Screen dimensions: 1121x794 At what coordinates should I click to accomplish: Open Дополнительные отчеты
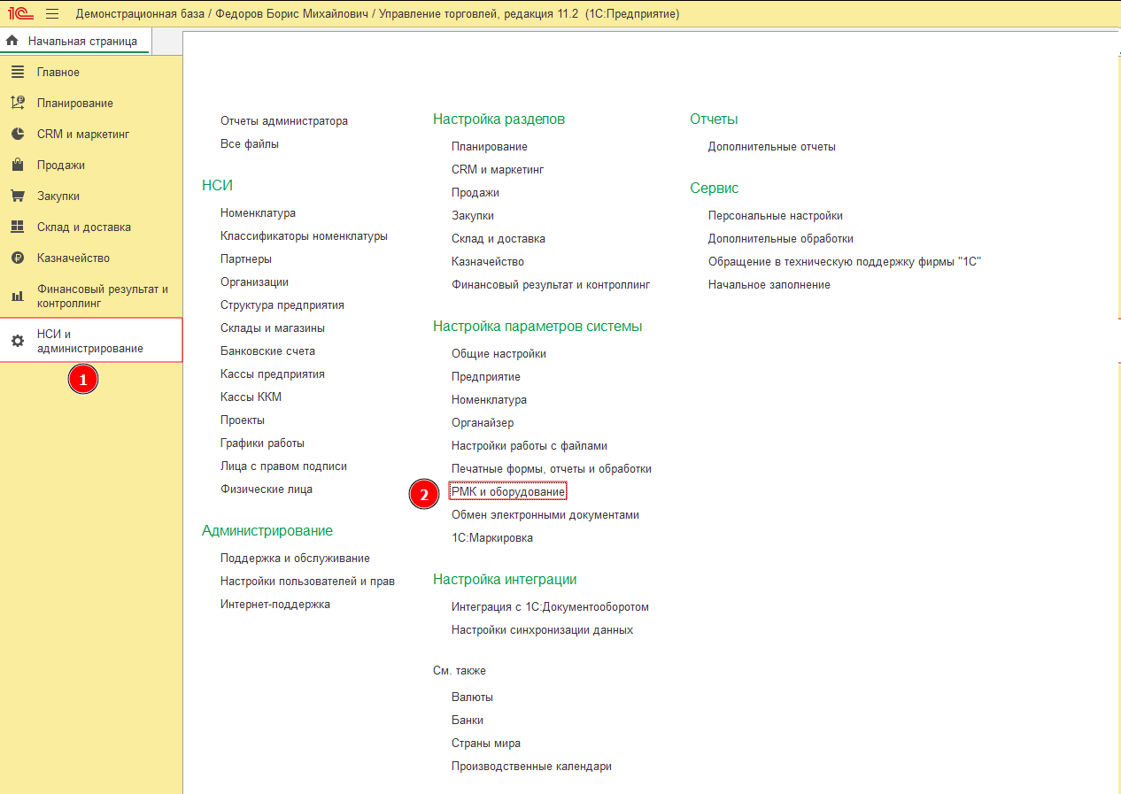click(772, 147)
